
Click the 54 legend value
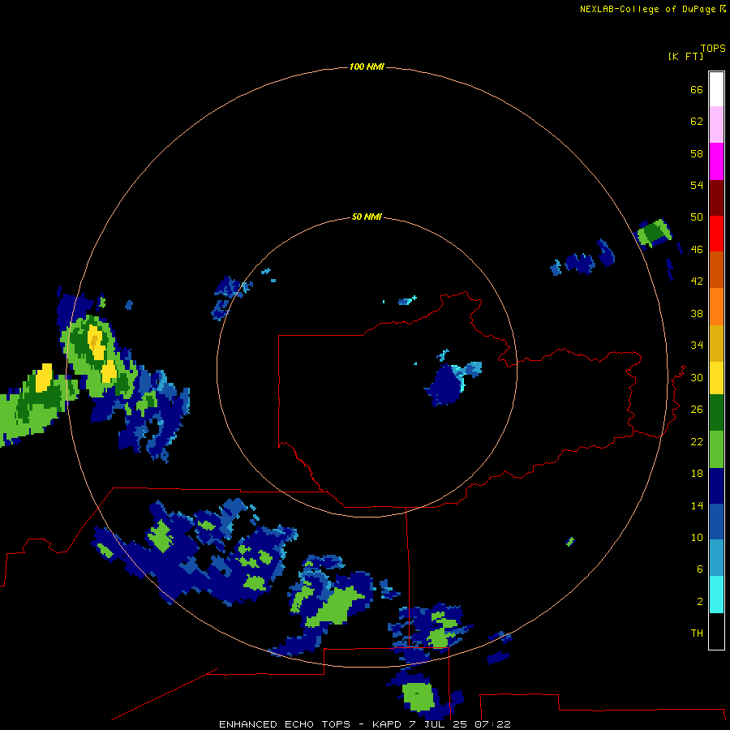click(697, 185)
